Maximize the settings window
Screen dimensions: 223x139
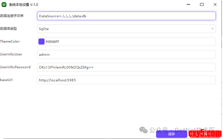pos(202,5)
